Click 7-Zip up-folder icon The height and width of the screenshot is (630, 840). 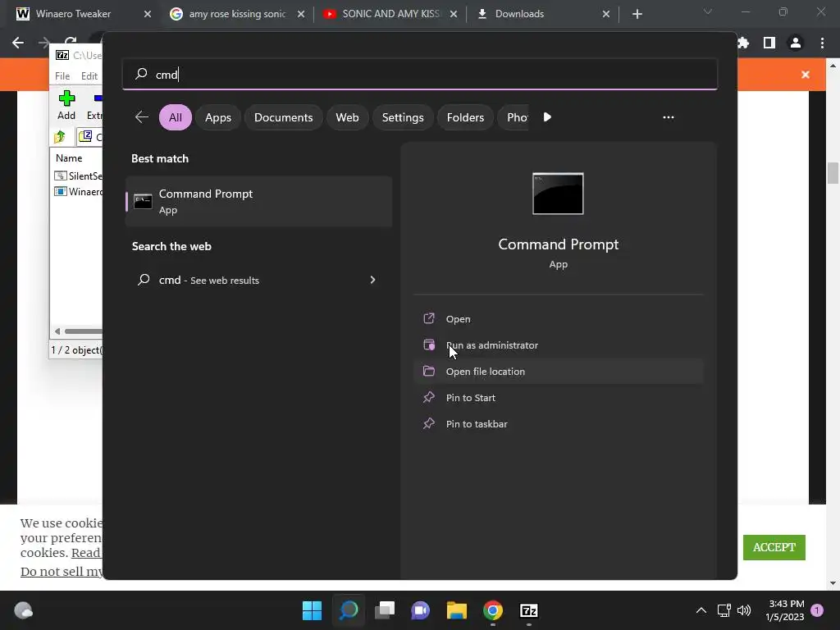(59, 137)
